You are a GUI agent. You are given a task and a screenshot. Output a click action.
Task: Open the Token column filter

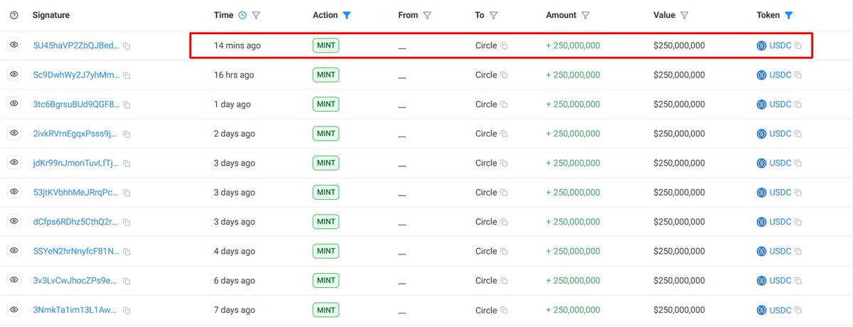[x=789, y=15]
